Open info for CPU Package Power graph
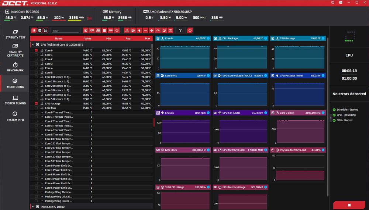The width and height of the screenshot is (369, 210). click(x=323, y=75)
